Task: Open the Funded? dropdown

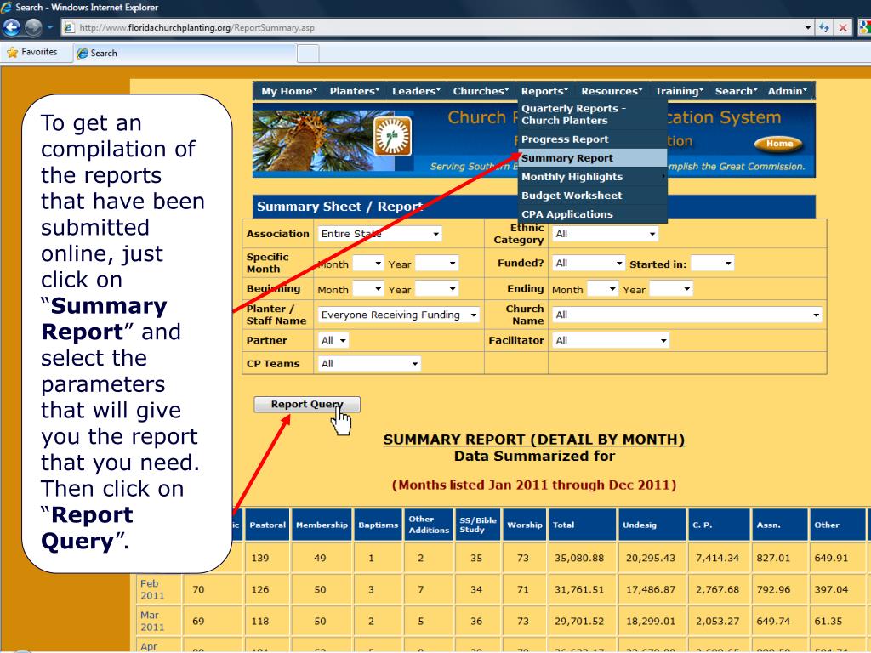Action: [589, 264]
